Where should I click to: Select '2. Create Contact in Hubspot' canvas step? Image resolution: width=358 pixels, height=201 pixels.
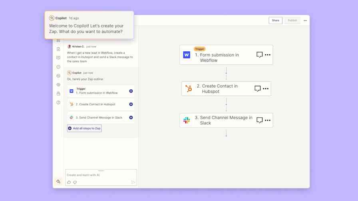pyautogui.click(x=226, y=89)
